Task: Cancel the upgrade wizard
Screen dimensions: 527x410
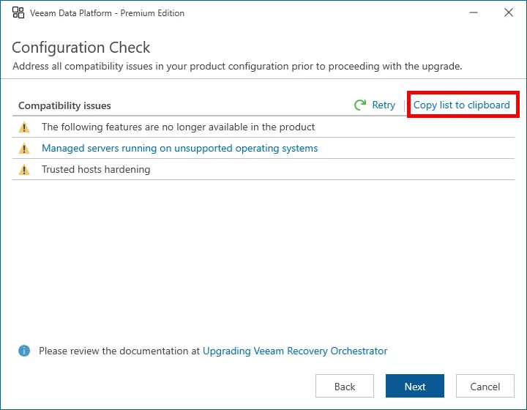Action: (x=485, y=387)
